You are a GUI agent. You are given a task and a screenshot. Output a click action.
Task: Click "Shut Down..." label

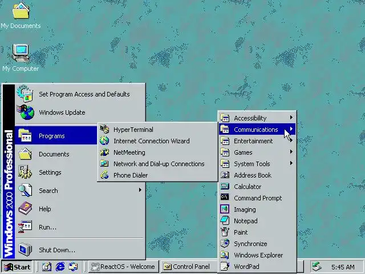pyautogui.click(x=57, y=250)
